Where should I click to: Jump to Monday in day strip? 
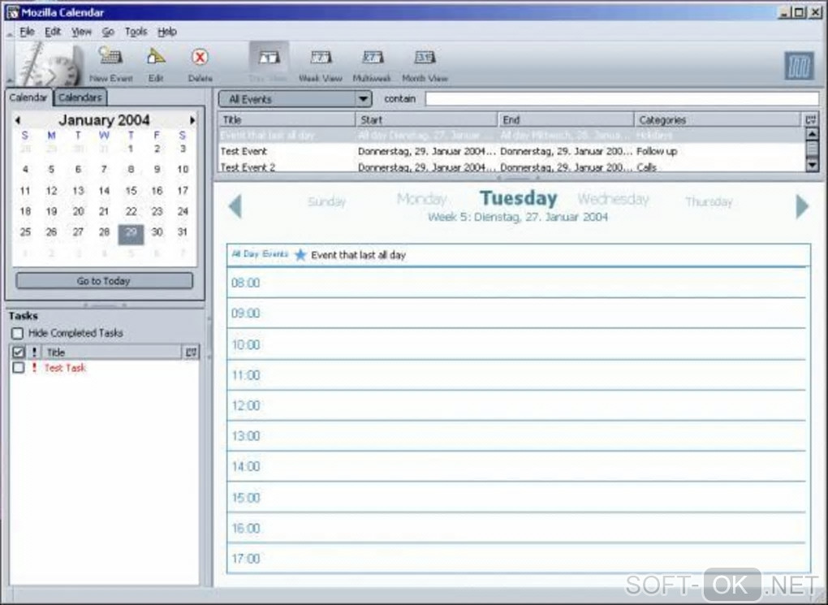point(422,199)
